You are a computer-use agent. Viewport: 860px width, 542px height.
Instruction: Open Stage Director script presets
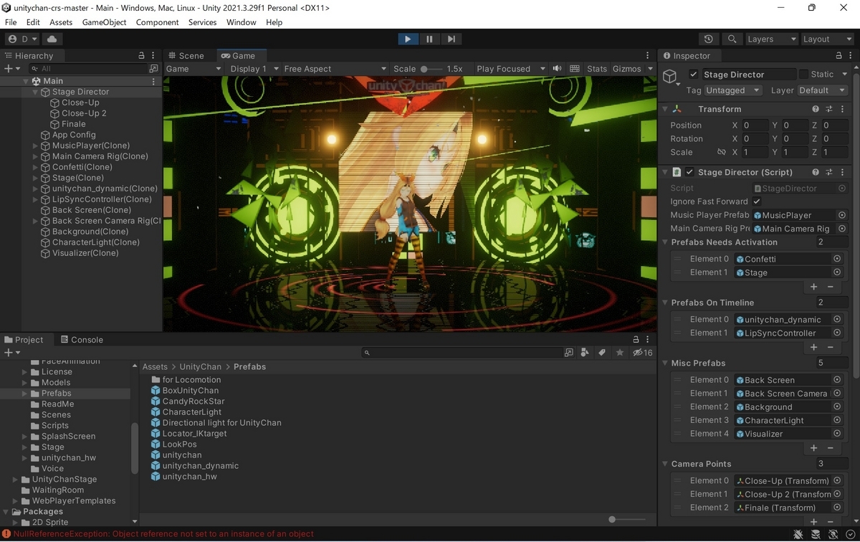click(x=829, y=172)
